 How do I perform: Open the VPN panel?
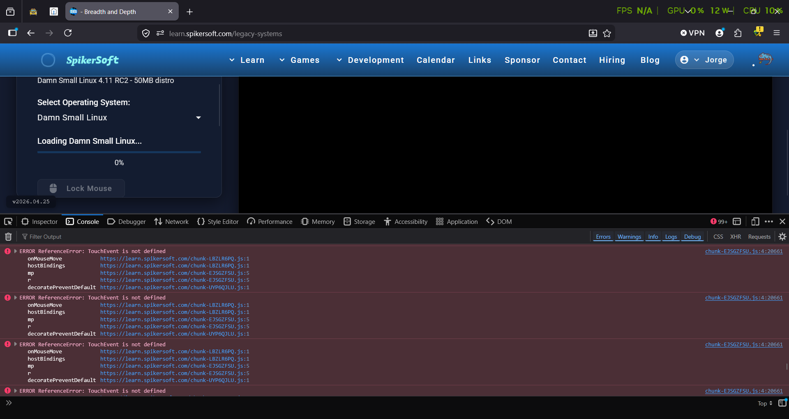pyautogui.click(x=692, y=33)
